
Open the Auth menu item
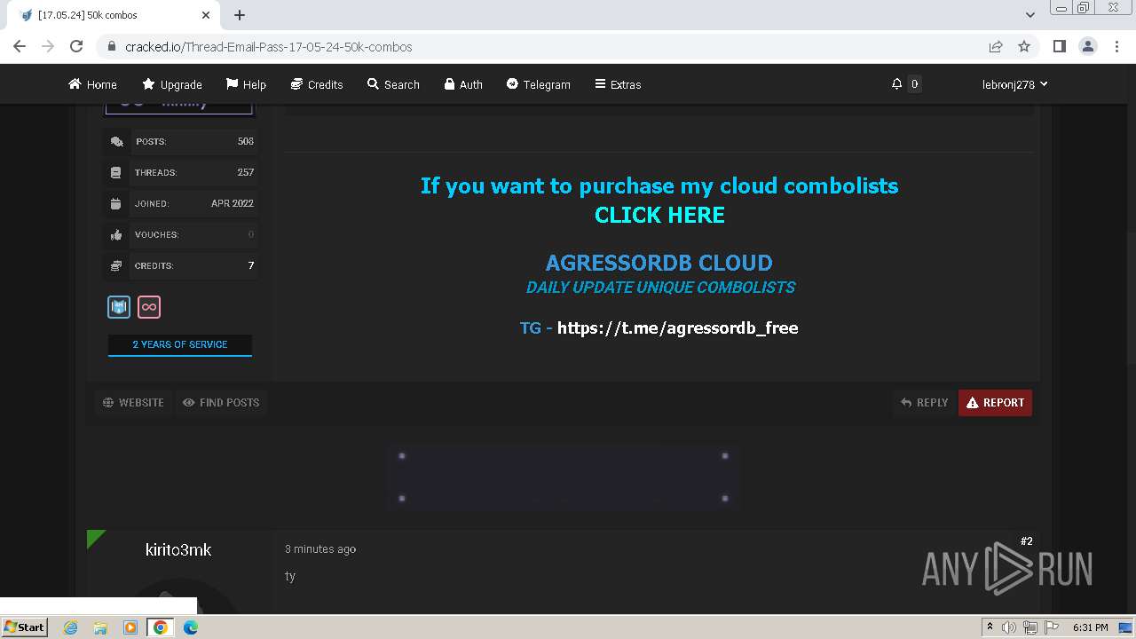point(463,84)
